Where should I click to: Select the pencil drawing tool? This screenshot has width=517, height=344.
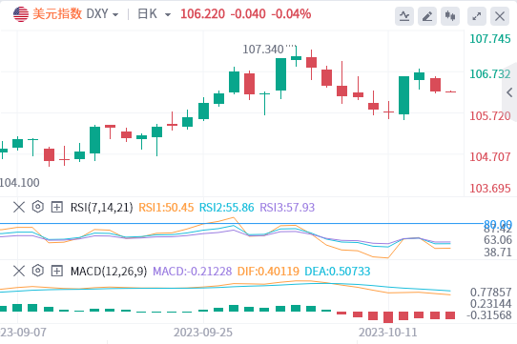point(427,16)
